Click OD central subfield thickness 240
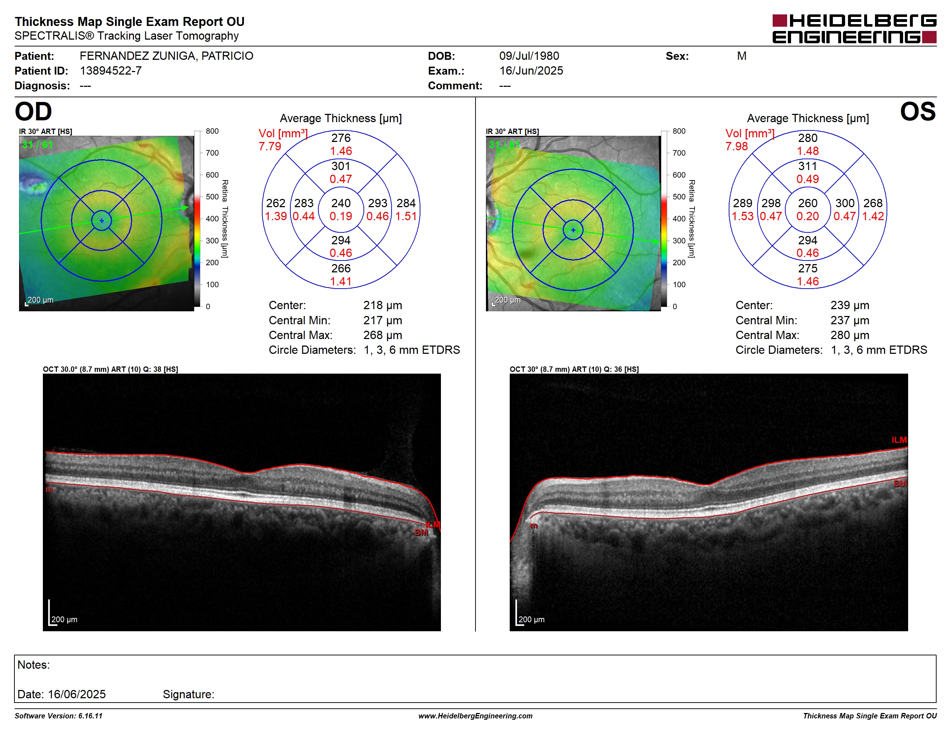 click(341, 203)
